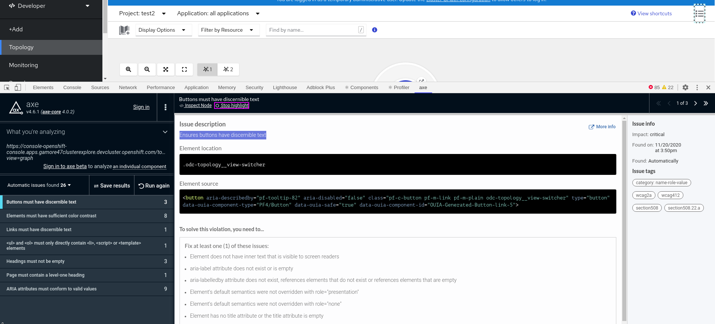Open the React Components tab
The image size is (715, 324).
[x=362, y=88]
